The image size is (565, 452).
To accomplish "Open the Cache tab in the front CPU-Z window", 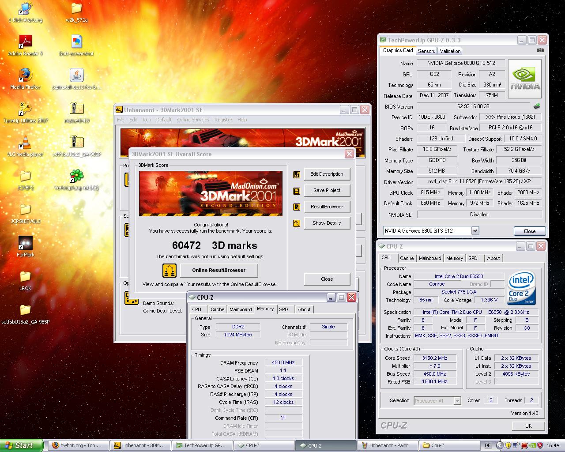I will click(x=217, y=309).
